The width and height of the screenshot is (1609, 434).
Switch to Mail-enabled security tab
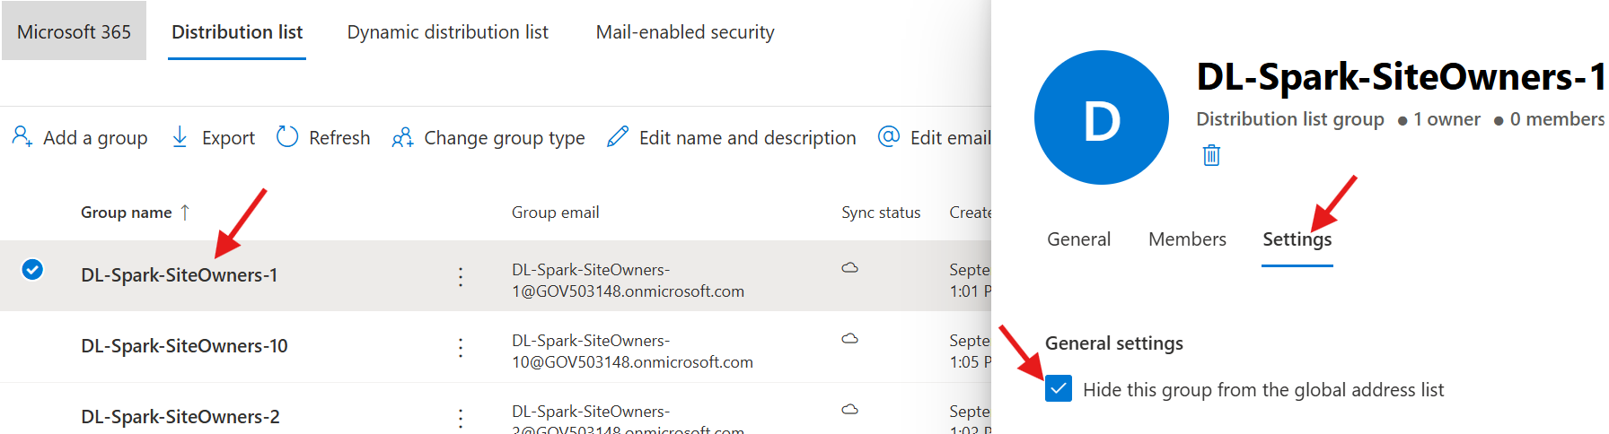[x=684, y=32]
